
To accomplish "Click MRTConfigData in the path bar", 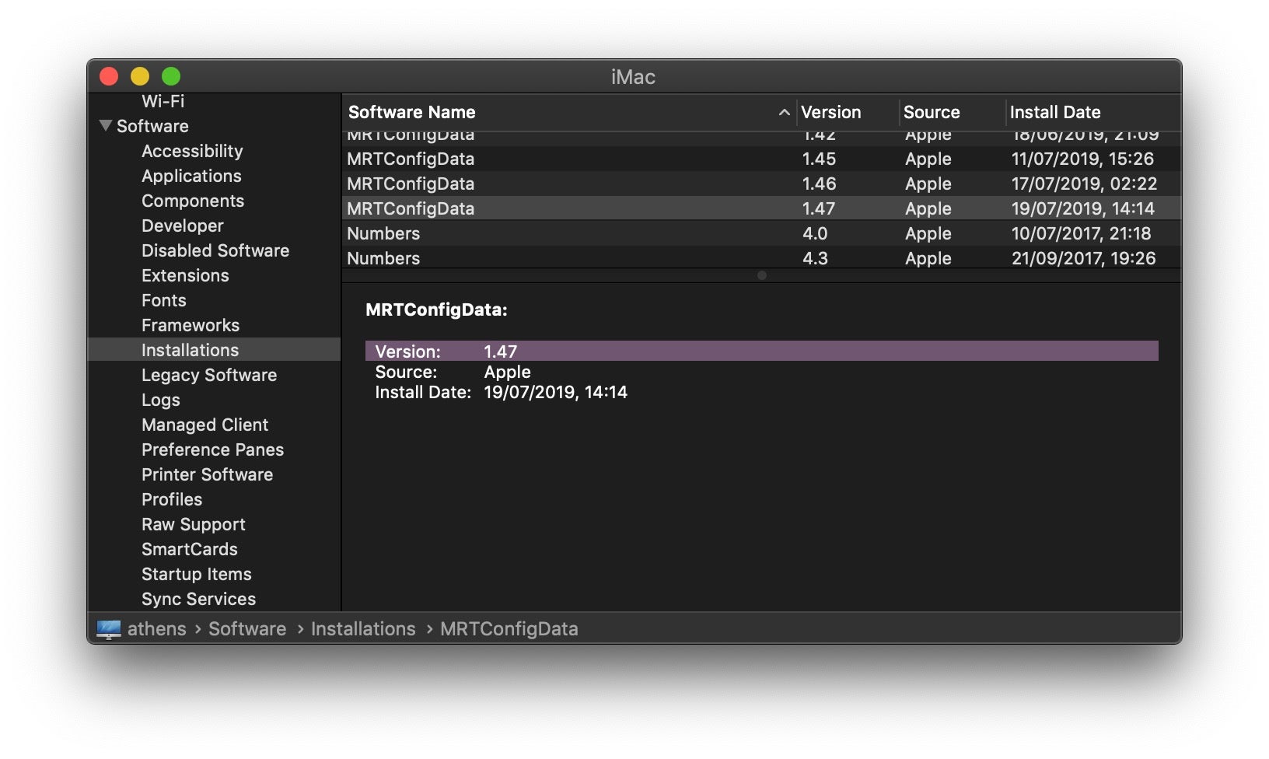I will 509,628.
